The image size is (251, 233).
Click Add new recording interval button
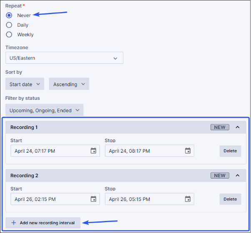pyautogui.click(x=43, y=223)
